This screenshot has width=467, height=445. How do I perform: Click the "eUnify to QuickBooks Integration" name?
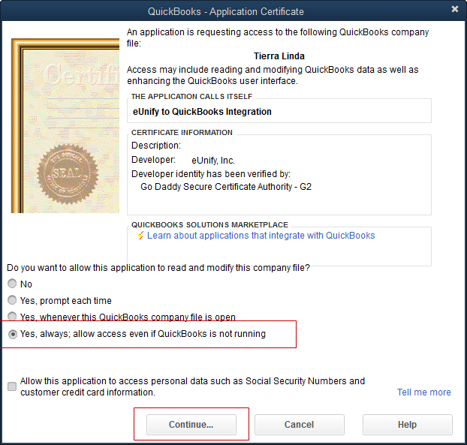pos(202,112)
